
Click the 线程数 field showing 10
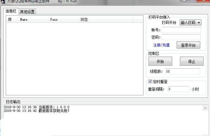(x=183, y=71)
